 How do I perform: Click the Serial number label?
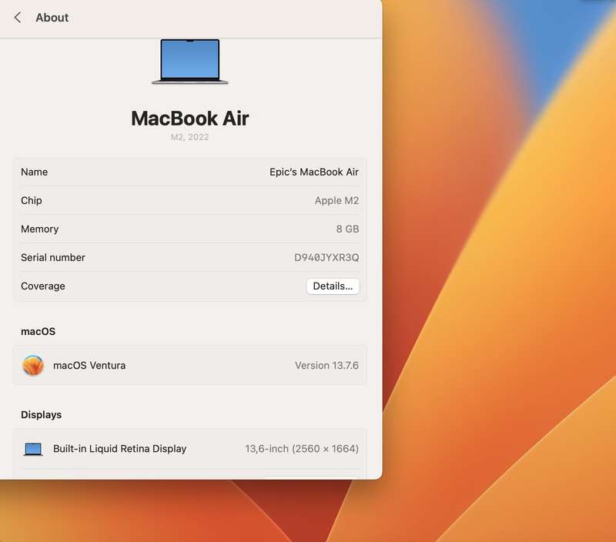pyautogui.click(x=53, y=258)
